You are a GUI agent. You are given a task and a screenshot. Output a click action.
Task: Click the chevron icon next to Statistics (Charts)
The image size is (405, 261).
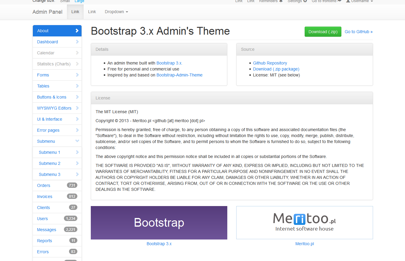(77, 64)
